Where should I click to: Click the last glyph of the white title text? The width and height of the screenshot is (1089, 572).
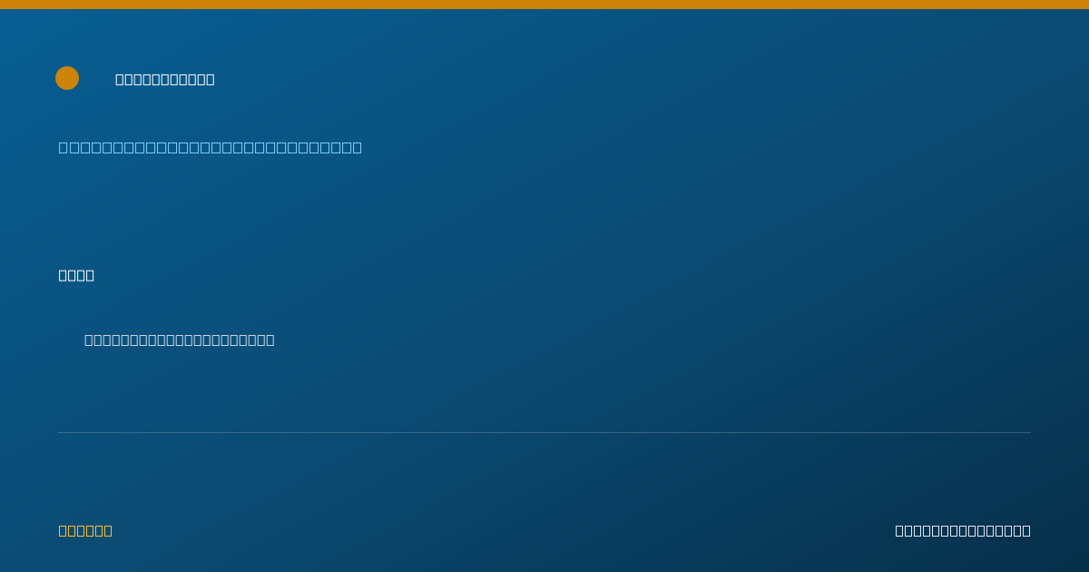(x=211, y=79)
